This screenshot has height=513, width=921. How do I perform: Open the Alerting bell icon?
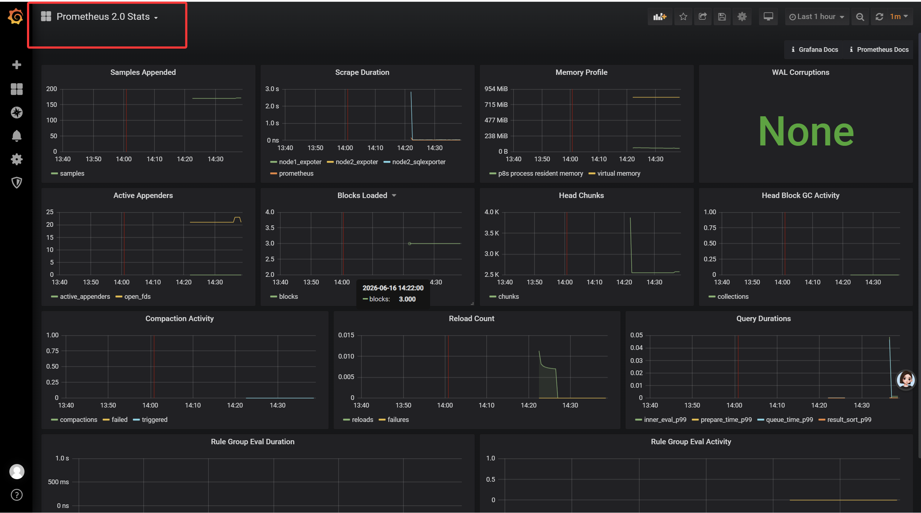(17, 136)
